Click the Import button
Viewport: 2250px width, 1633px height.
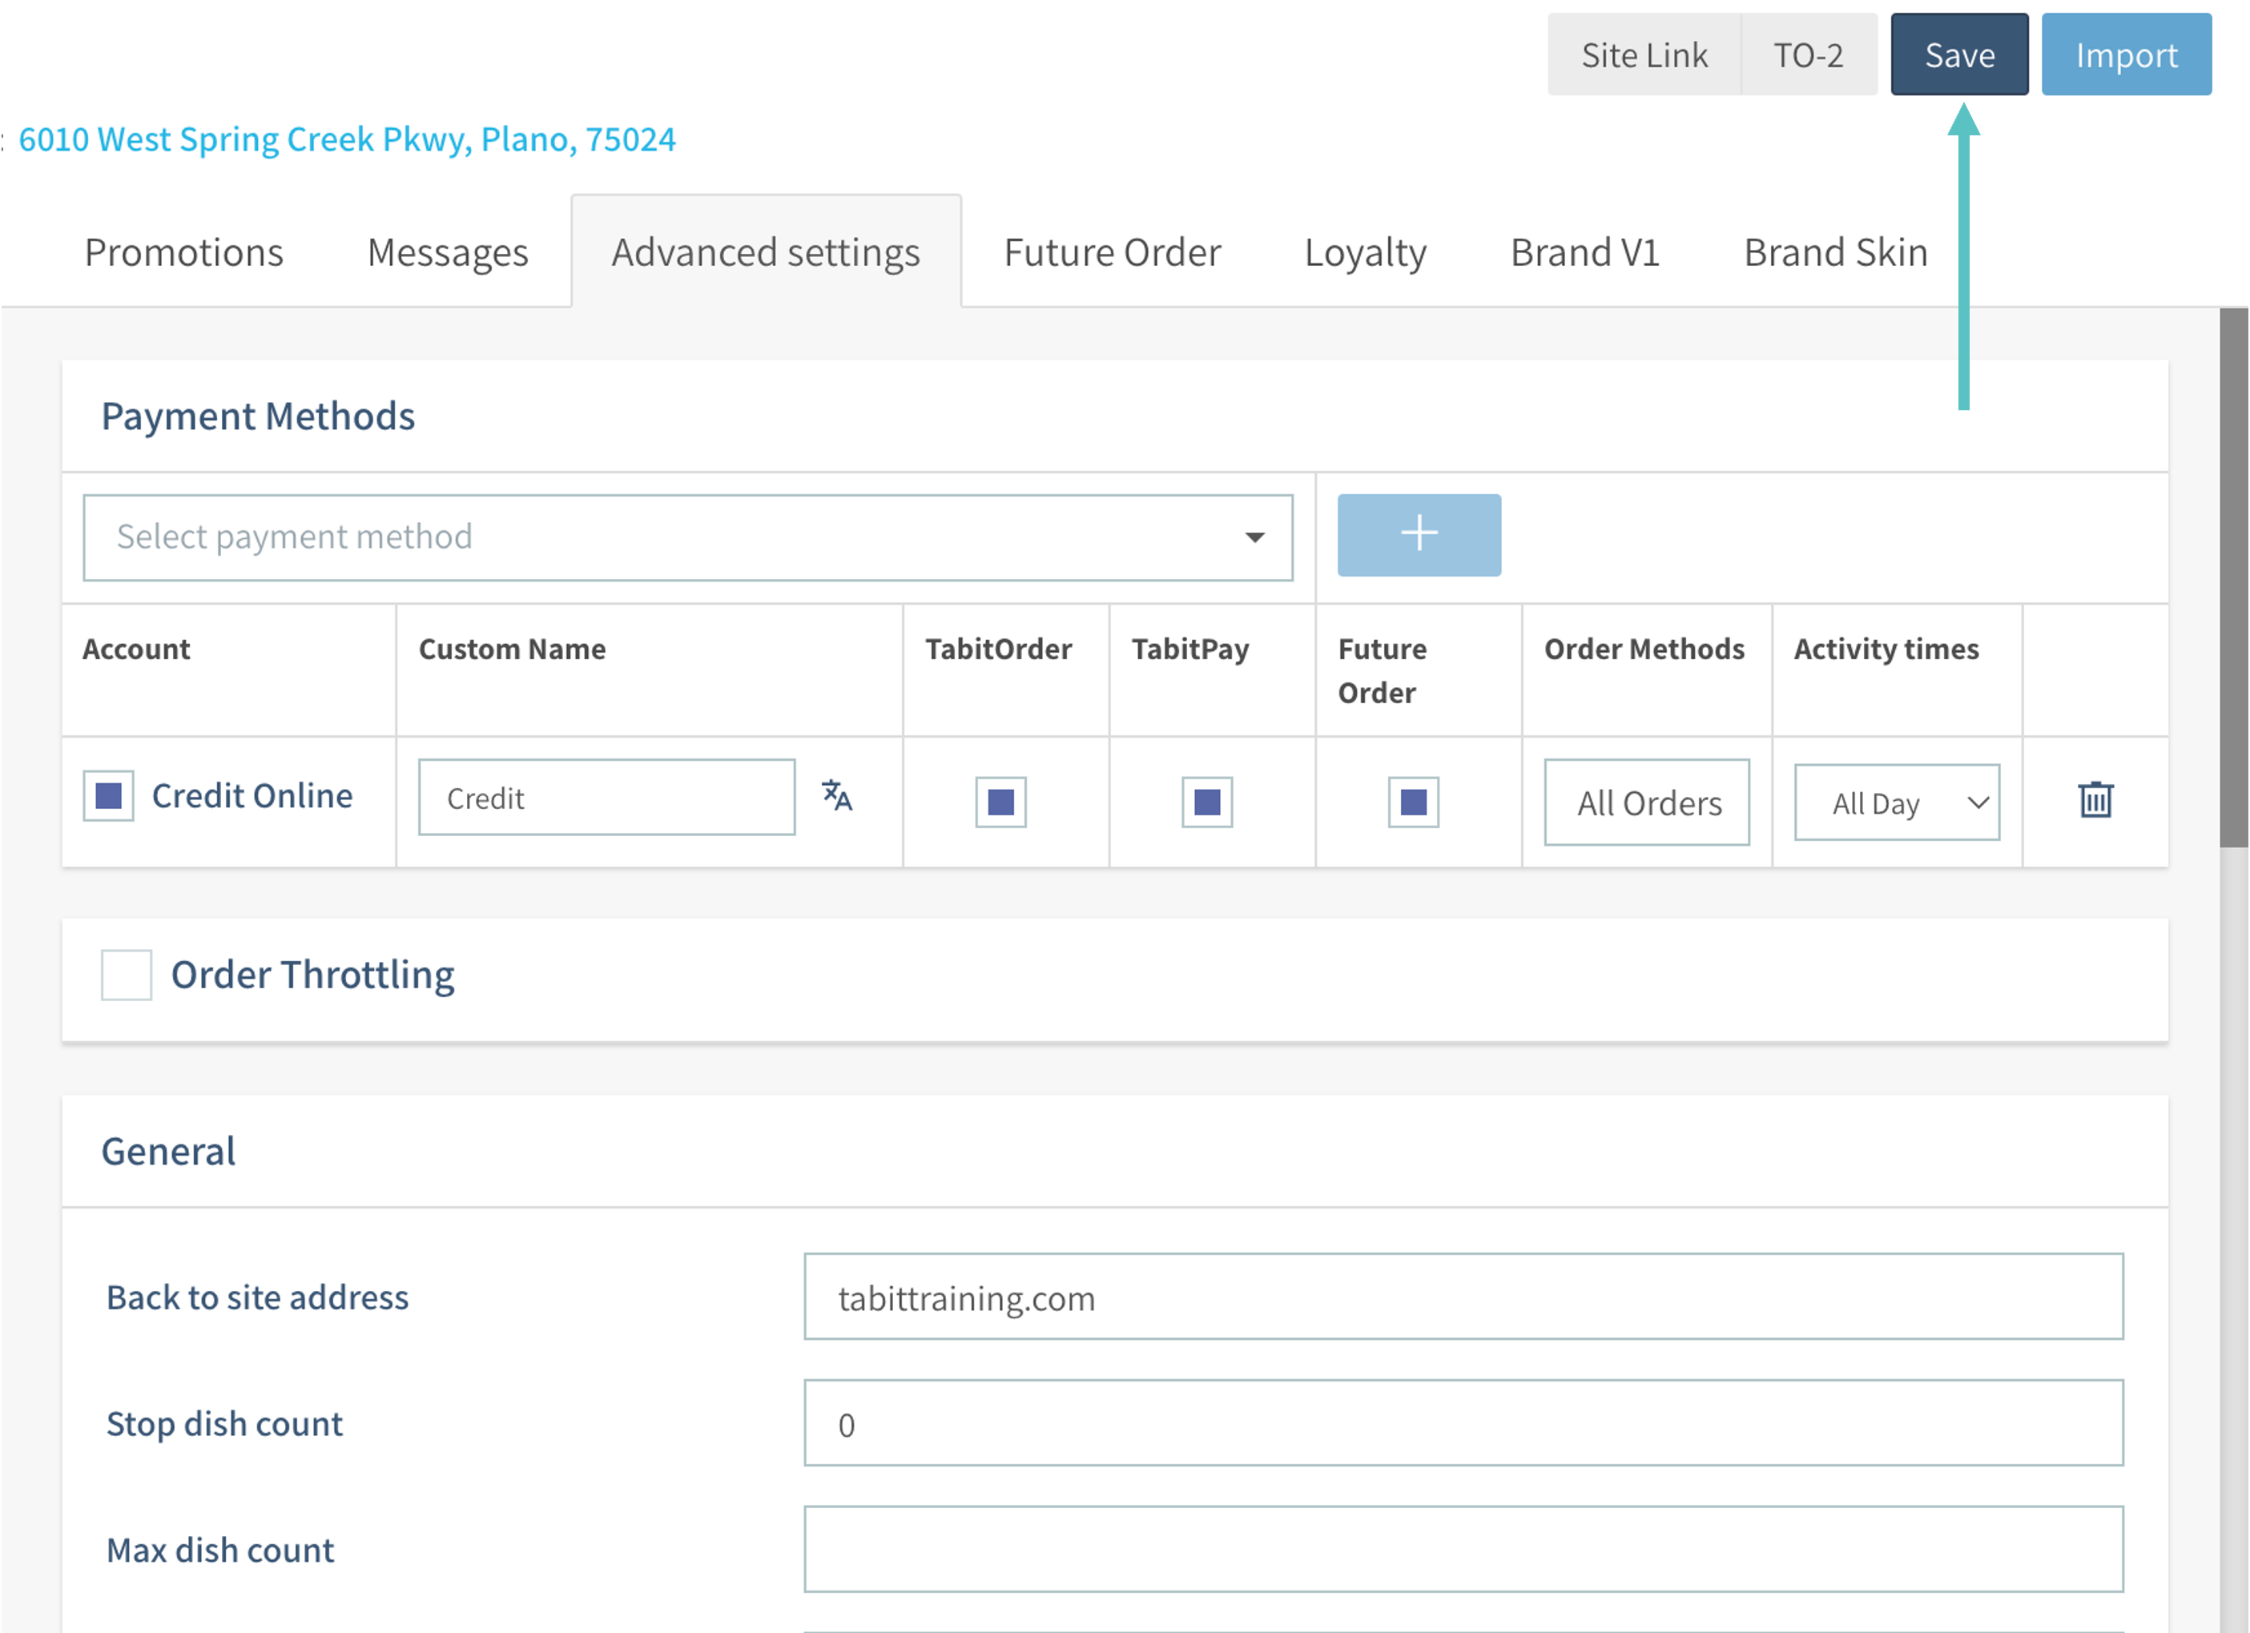coord(2125,54)
